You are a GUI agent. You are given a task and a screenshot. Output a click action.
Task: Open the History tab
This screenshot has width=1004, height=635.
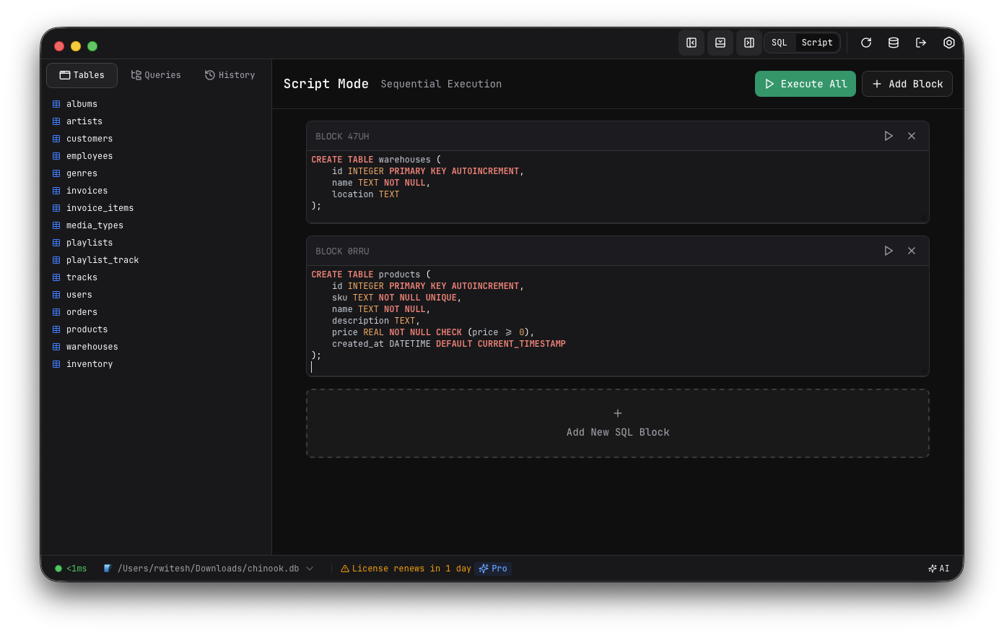(x=230, y=75)
